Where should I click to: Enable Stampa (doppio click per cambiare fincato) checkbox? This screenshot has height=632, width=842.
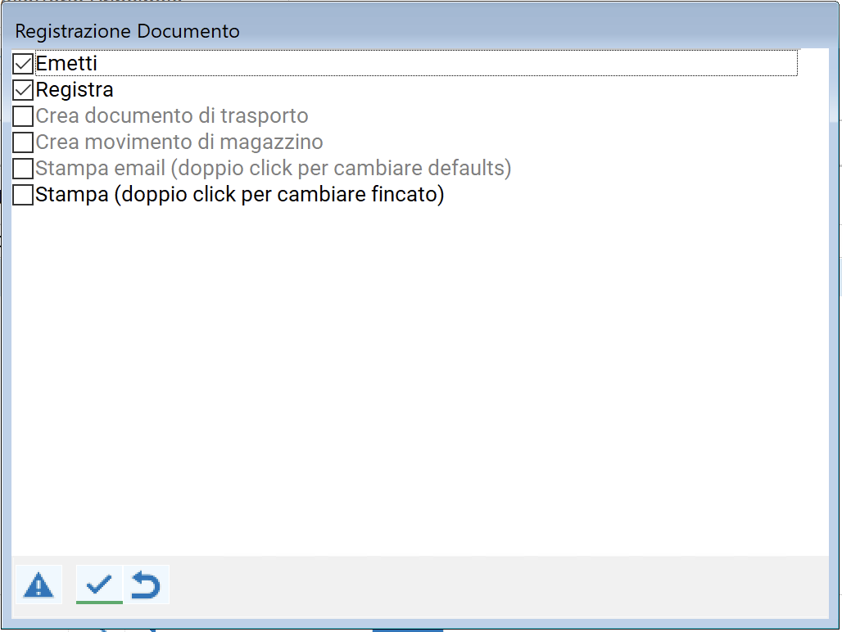click(x=23, y=195)
